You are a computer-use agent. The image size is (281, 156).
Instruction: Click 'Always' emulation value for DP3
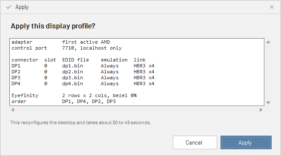(x=110, y=78)
